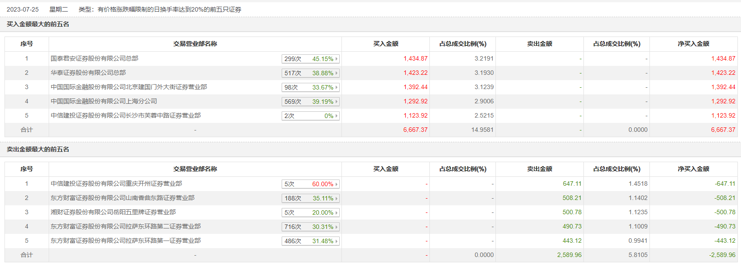Expand the 716次 30.31% stats box

[310, 227]
